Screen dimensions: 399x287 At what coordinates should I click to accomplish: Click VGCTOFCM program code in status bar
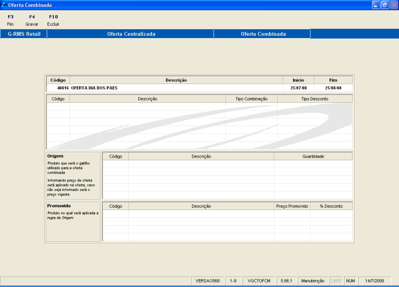tap(259, 281)
